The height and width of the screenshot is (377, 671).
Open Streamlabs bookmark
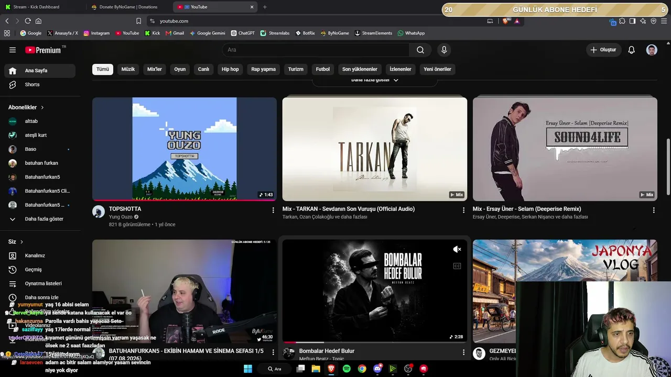[x=275, y=33]
